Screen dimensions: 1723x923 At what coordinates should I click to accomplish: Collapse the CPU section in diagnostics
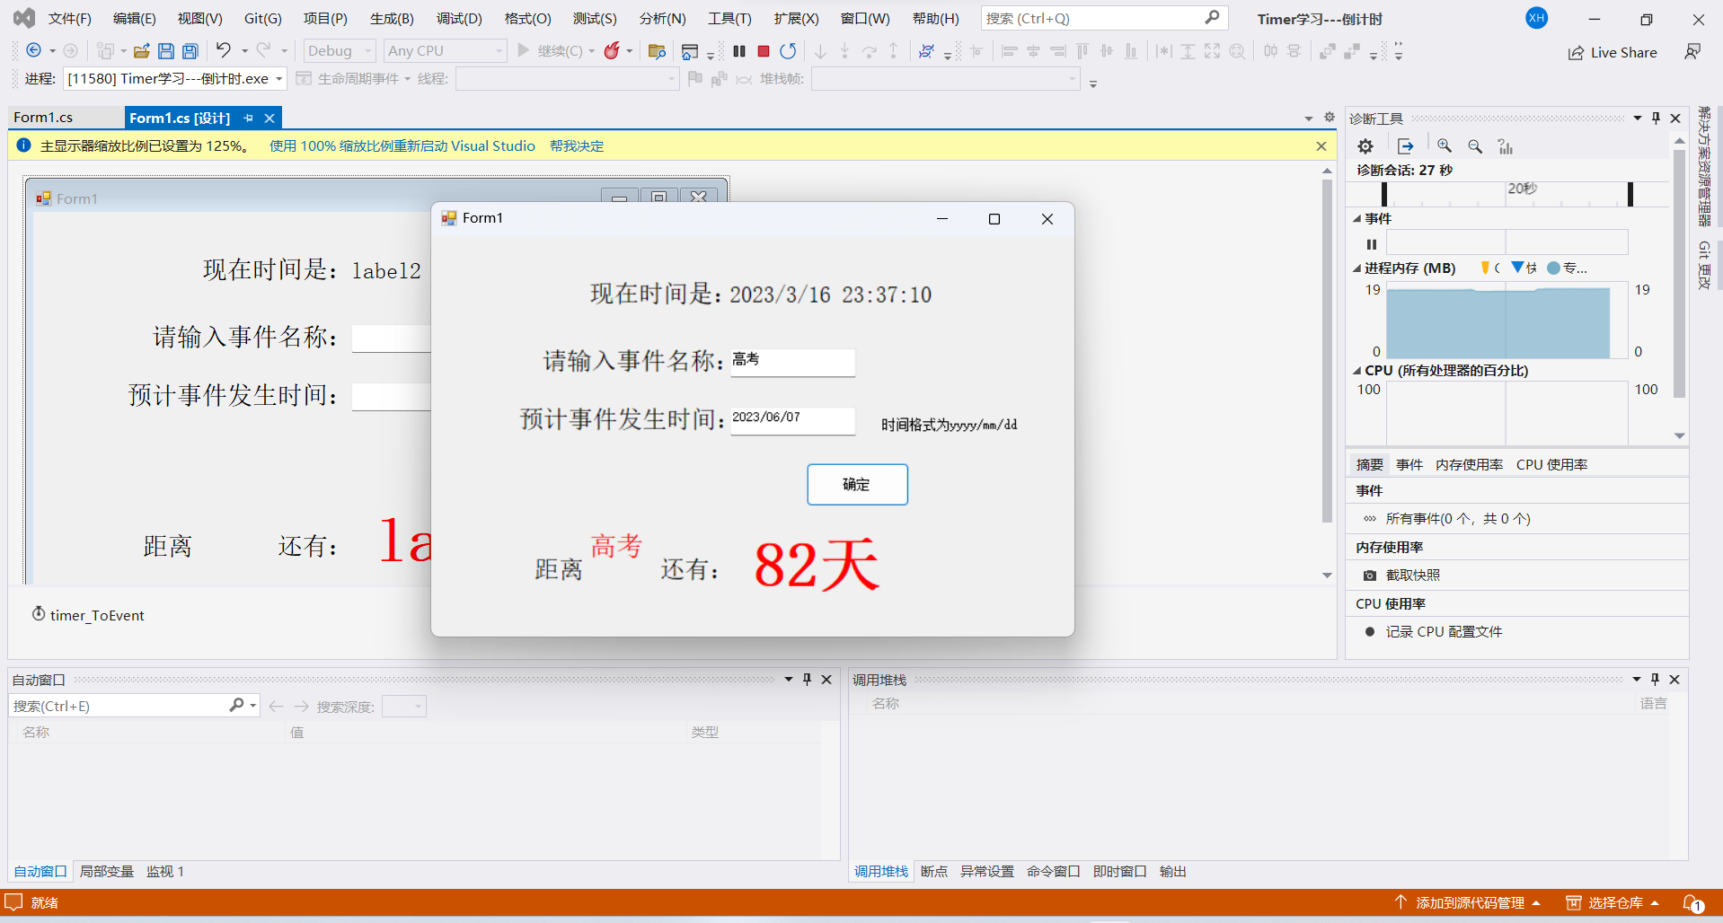[1356, 370]
